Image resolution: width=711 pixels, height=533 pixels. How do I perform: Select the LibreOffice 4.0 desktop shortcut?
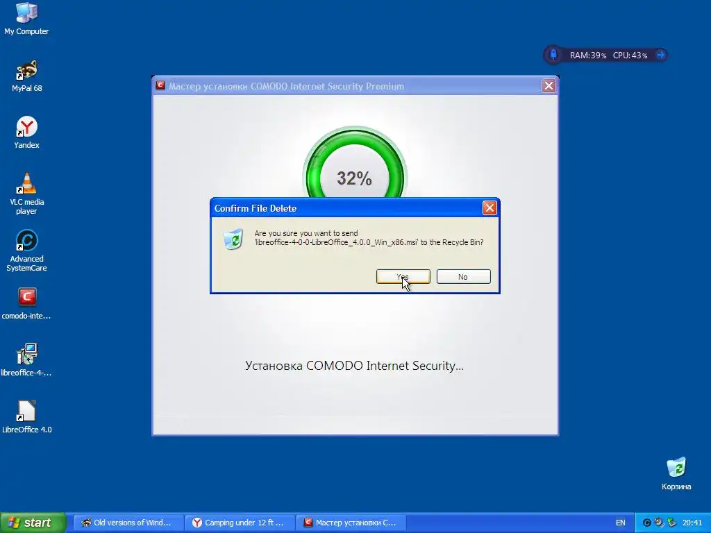pos(27,417)
